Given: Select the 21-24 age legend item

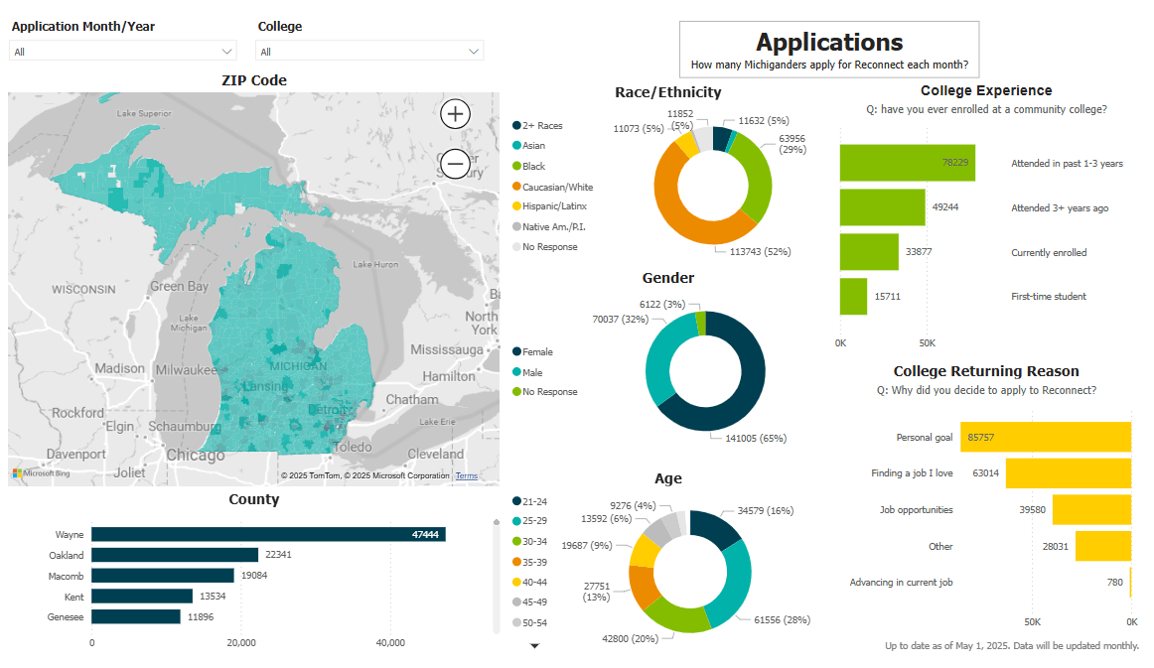Looking at the screenshot, I should pyautogui.click(x=530, y=501).
